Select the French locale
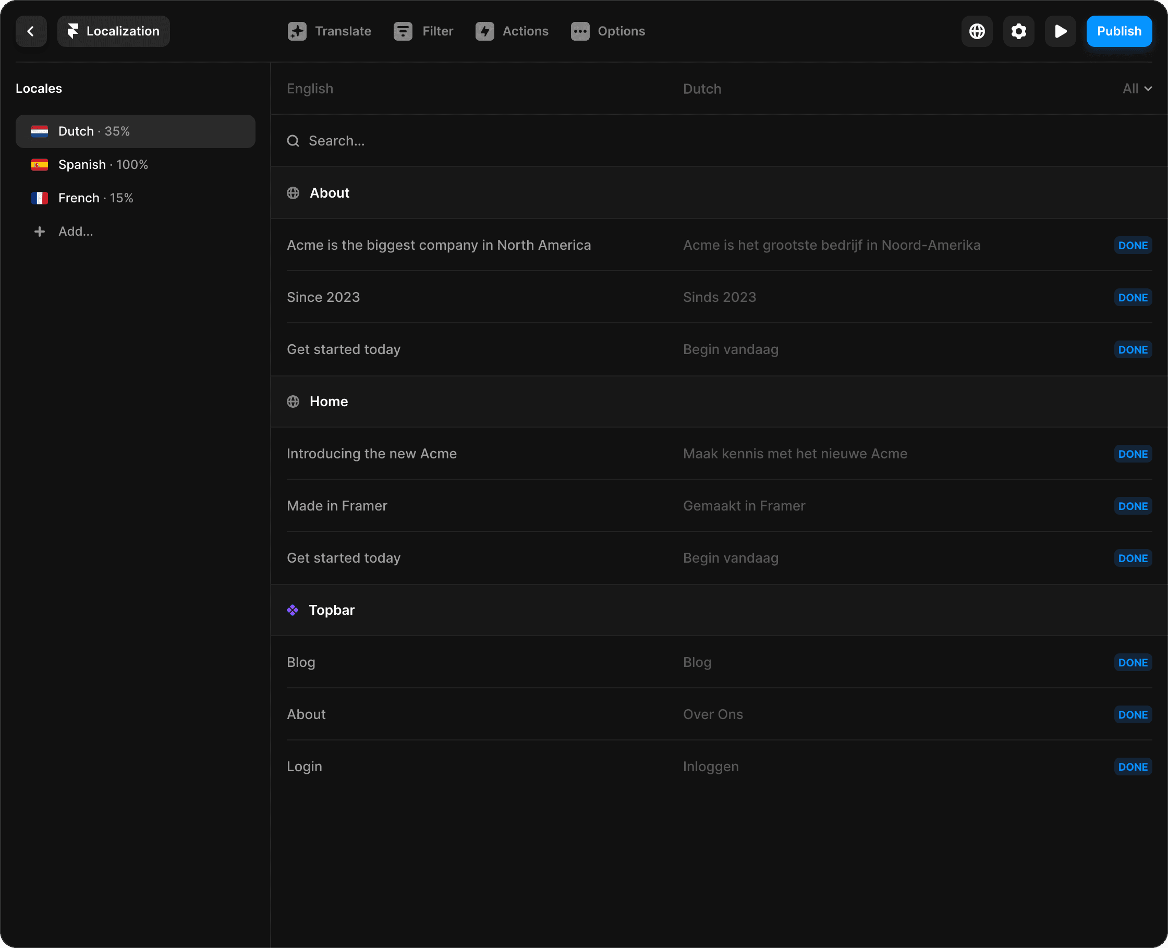Screen dimensions: 1168x948 pos(95,198)
